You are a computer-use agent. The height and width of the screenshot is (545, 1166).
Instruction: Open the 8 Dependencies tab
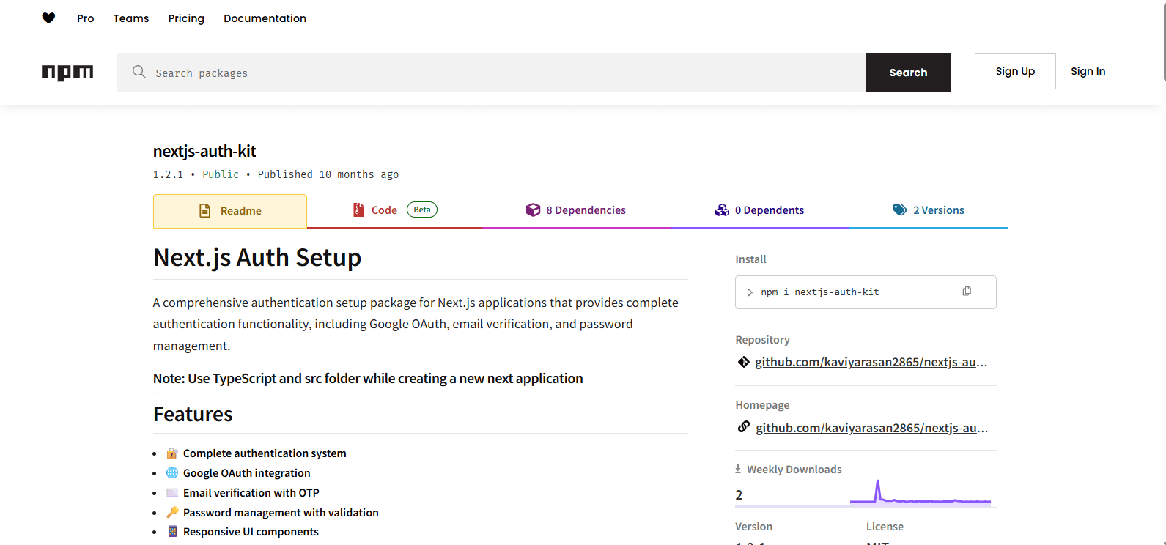(576, 210)
